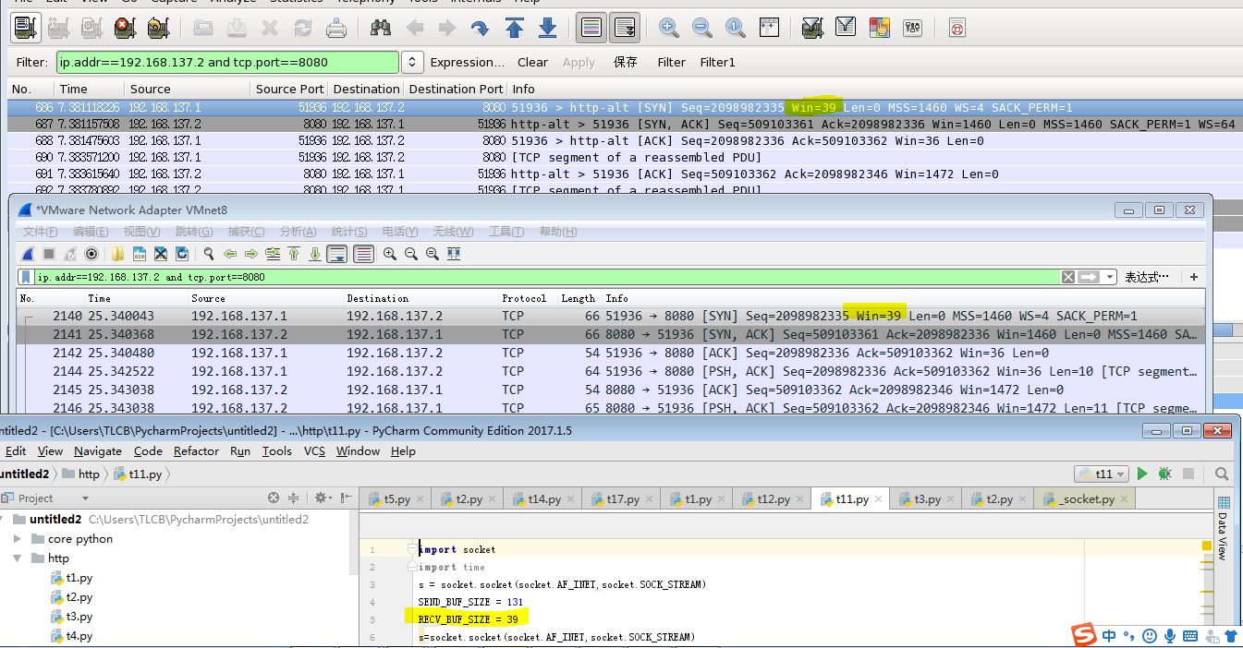
Task: Open capture filters dialog in top Wireshark
Action: point(812,28)
